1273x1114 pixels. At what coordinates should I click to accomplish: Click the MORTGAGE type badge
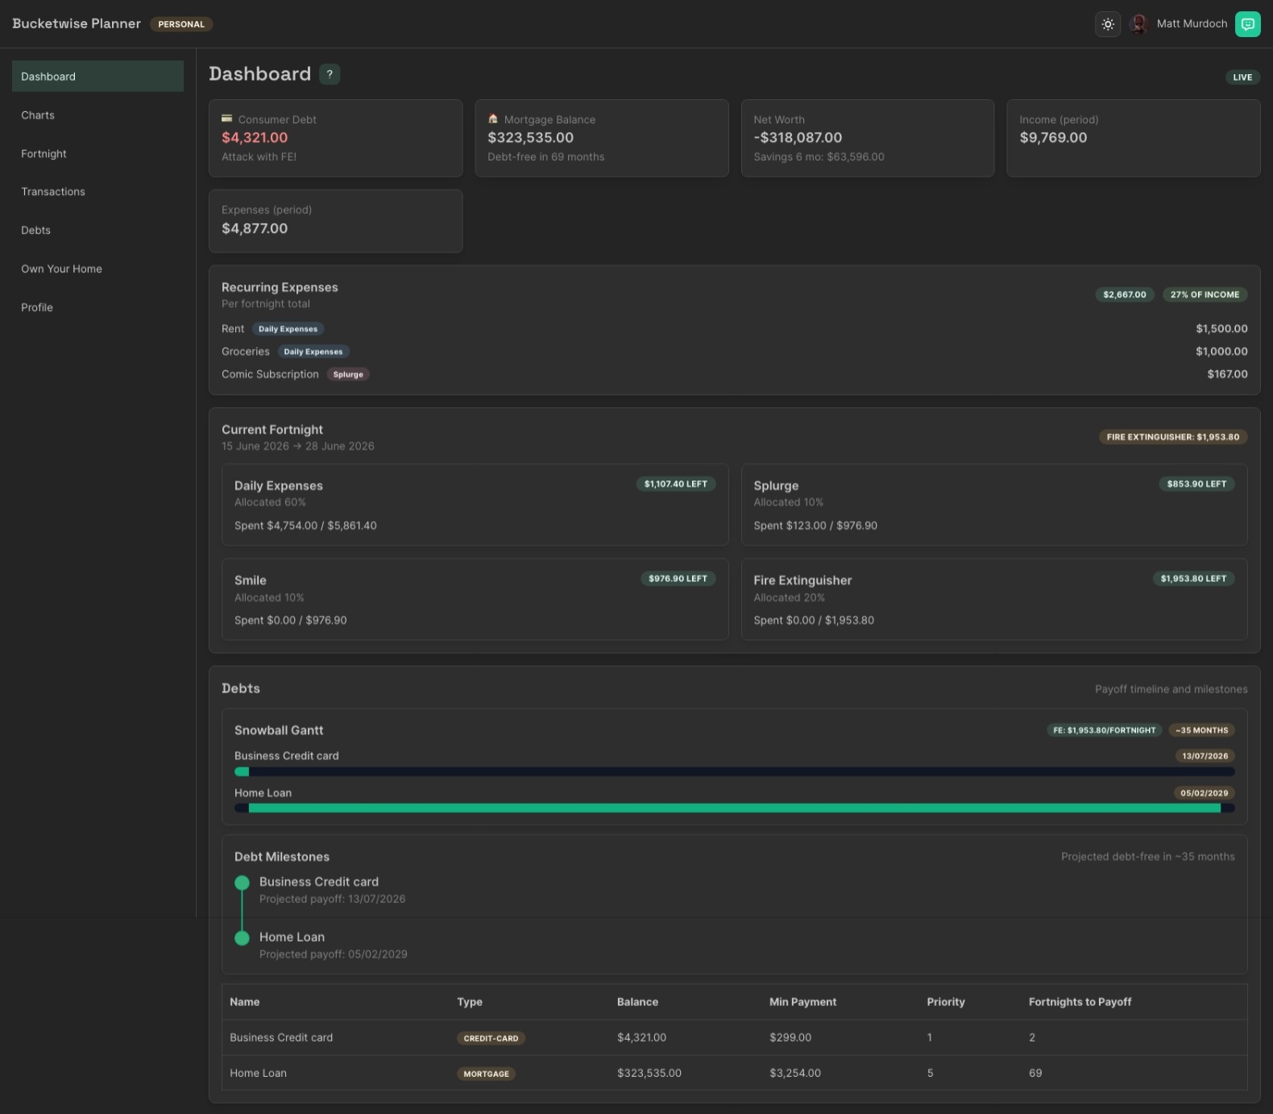[x=486, y=1074]
